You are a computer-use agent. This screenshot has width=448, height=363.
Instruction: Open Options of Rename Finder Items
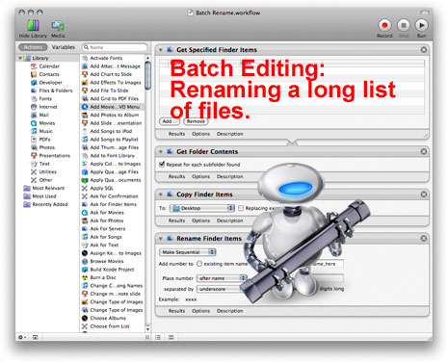(x=200, y=311)
